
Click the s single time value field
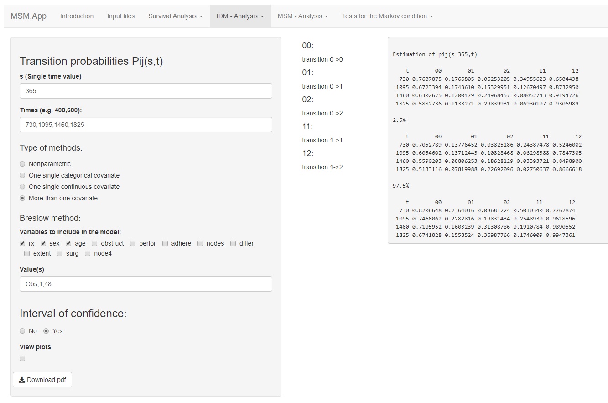point(146,91)
